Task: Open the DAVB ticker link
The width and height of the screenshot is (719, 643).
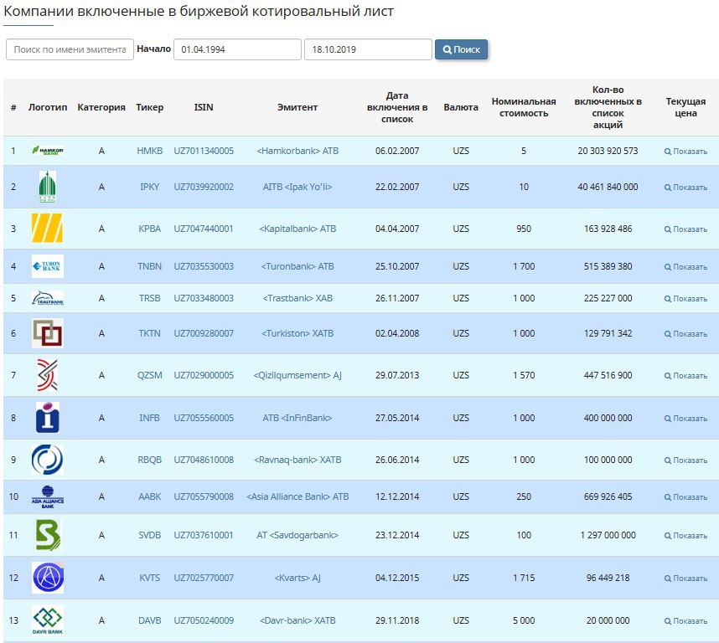Action: click(149, 620)
